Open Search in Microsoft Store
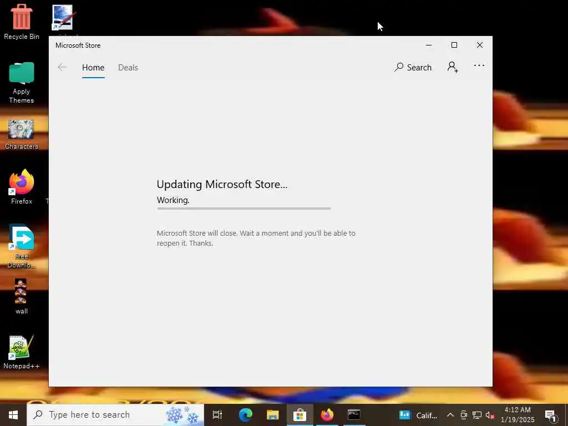The height and width of the screenshot is (426, 568). click(413, 67)
